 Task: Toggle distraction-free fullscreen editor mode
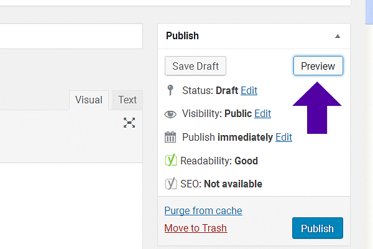(129, 123)
